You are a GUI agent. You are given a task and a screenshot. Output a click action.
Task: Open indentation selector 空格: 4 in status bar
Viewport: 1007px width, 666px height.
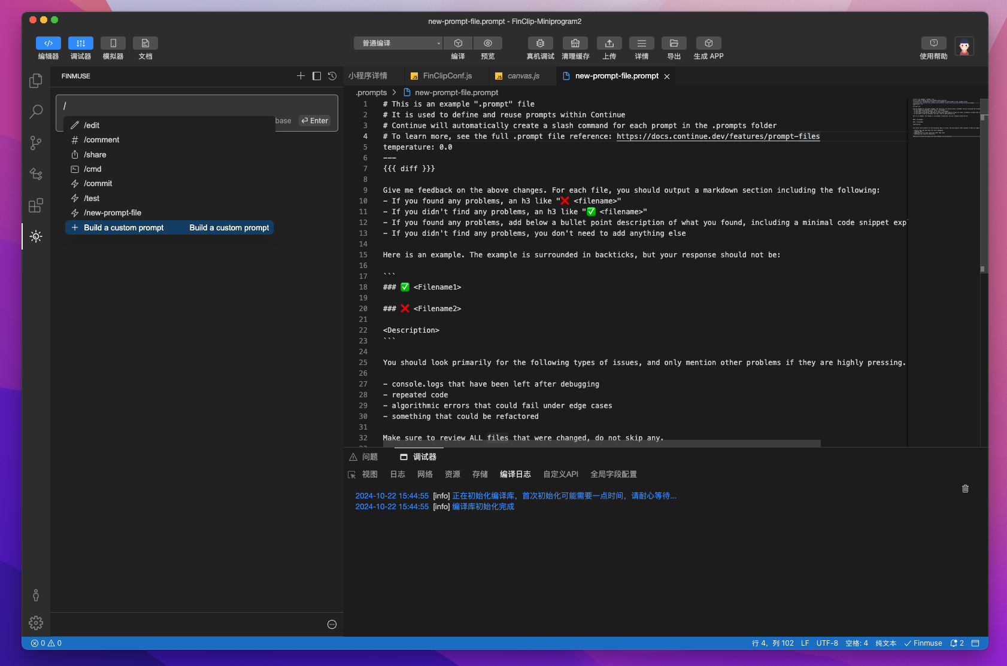point(856,643)
